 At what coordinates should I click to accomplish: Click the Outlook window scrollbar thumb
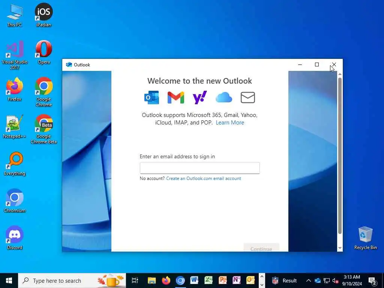pos(340,156)
